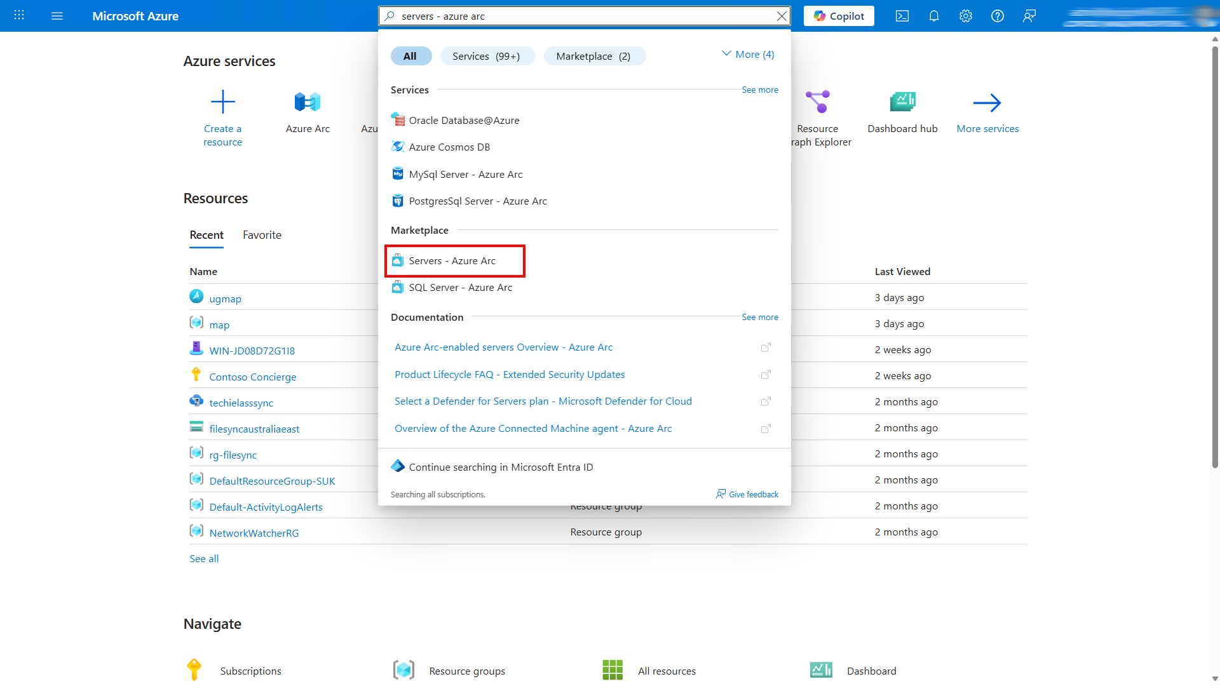
Task: Click See more next to Services results
Action: pyautogui.click(x=760, y=90)
